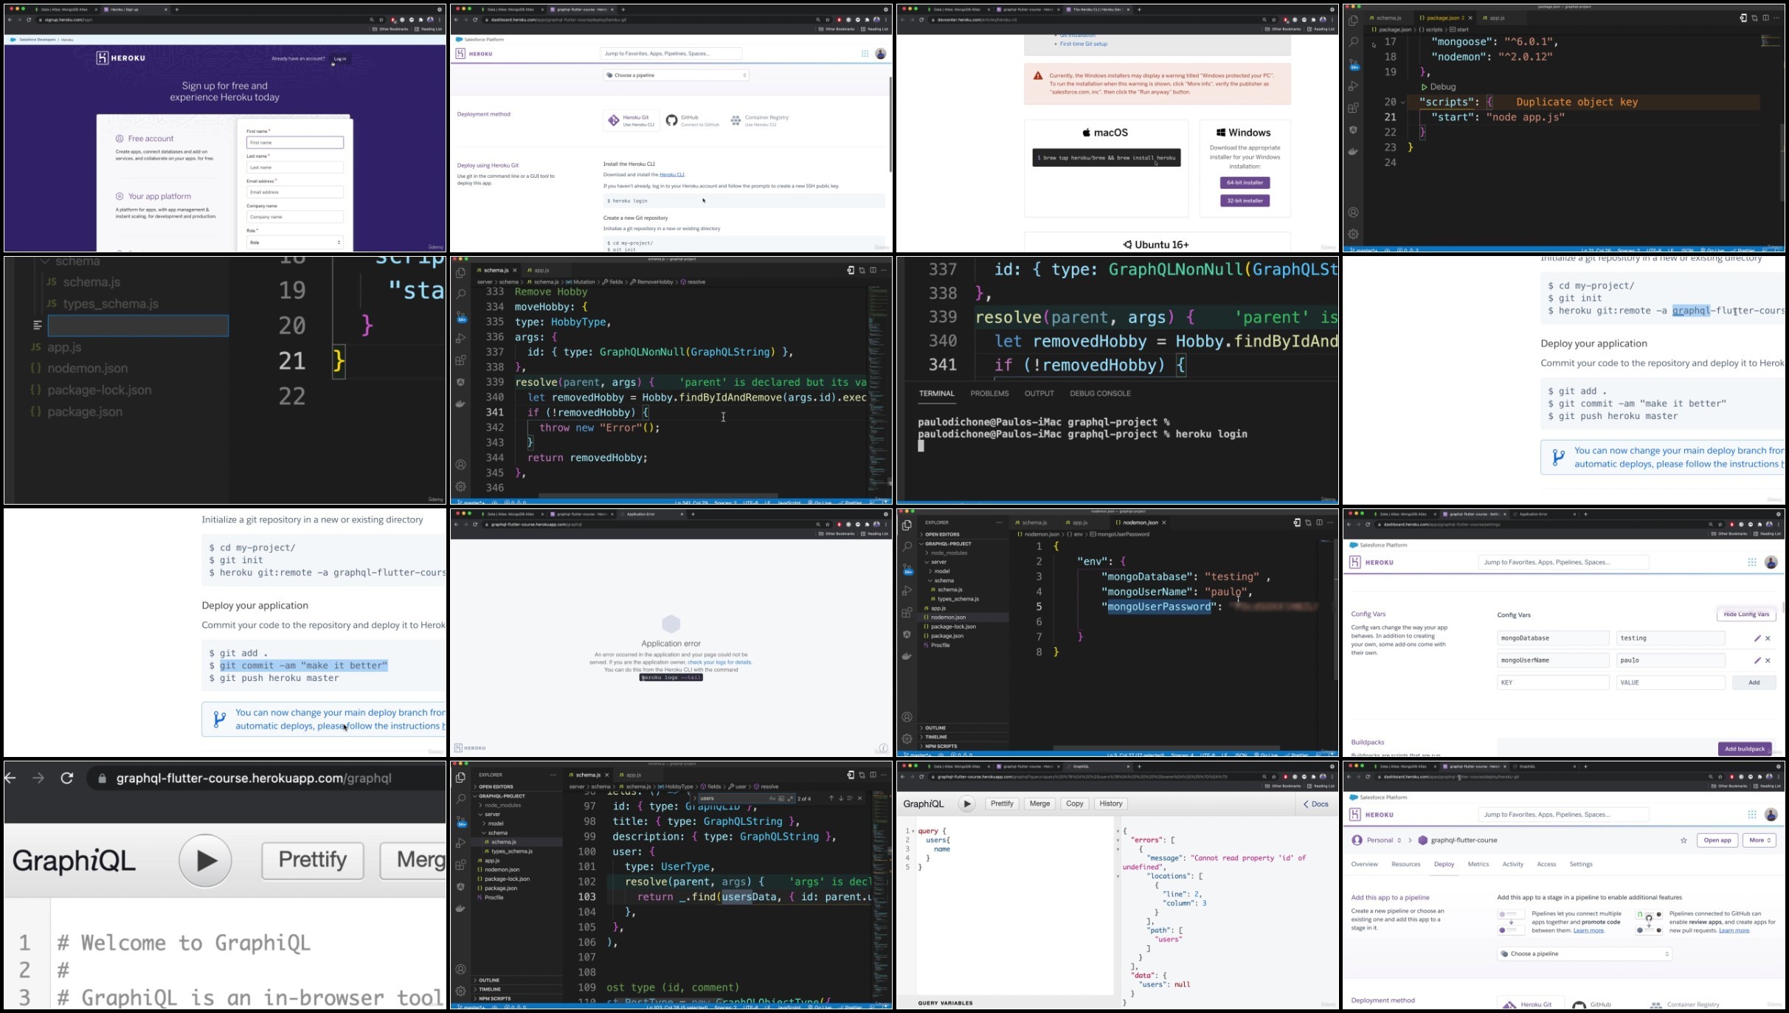Click the Hide Config Vars button
The image size is (1789, 1013).
pyautogui.click(x=1746, y=615)
